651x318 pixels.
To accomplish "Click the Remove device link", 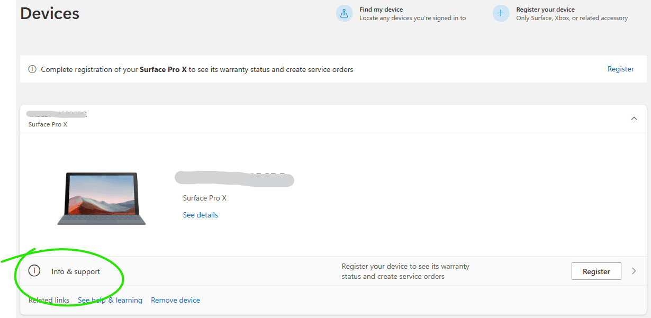I will [x=176, y=300].
